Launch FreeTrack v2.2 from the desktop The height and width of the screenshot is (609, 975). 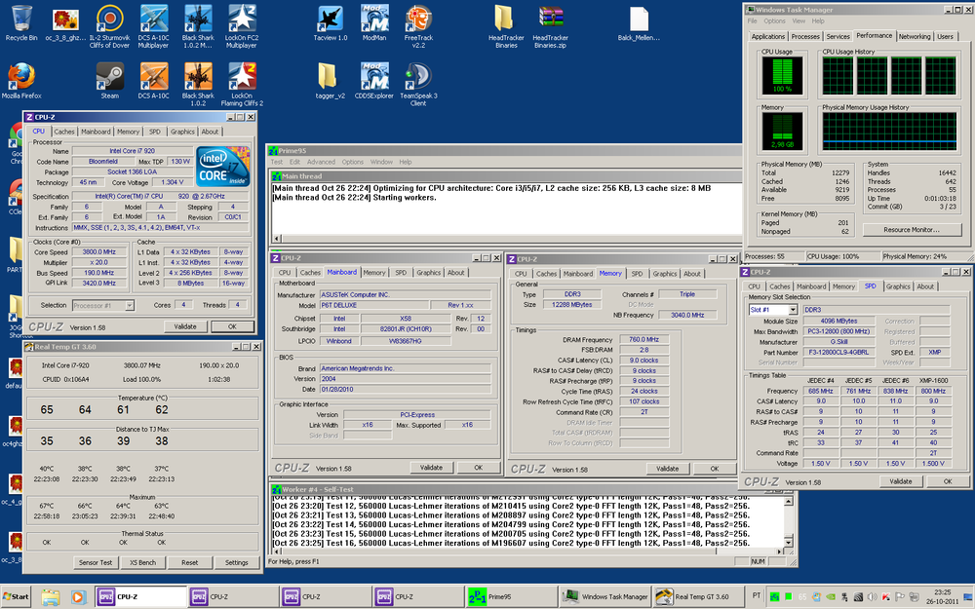pos(419,18)
